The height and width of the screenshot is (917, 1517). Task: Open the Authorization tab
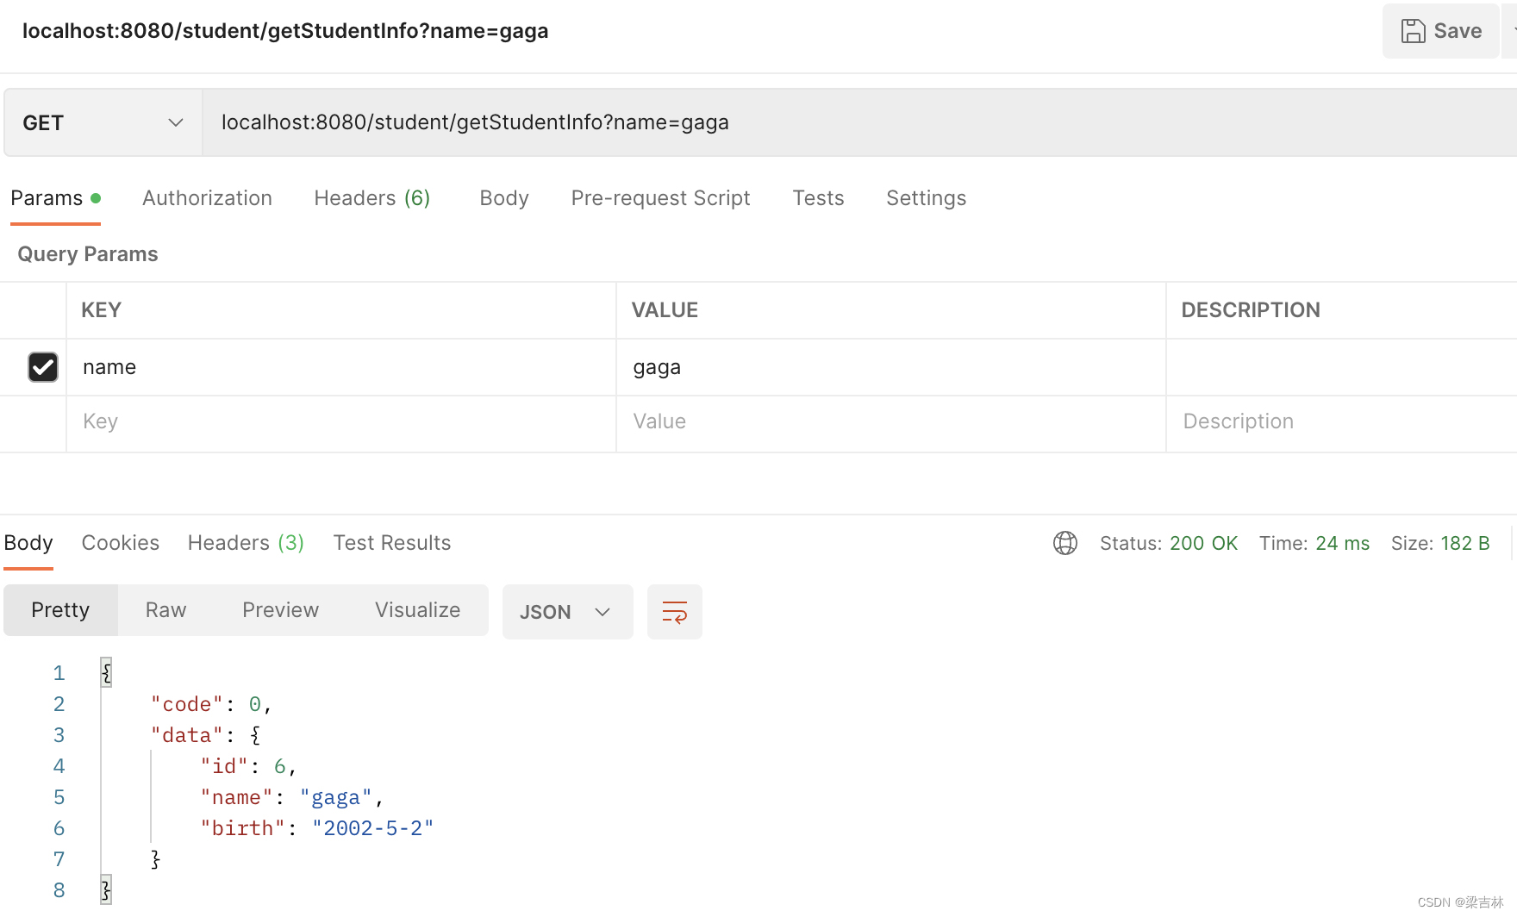coord(207,198)
